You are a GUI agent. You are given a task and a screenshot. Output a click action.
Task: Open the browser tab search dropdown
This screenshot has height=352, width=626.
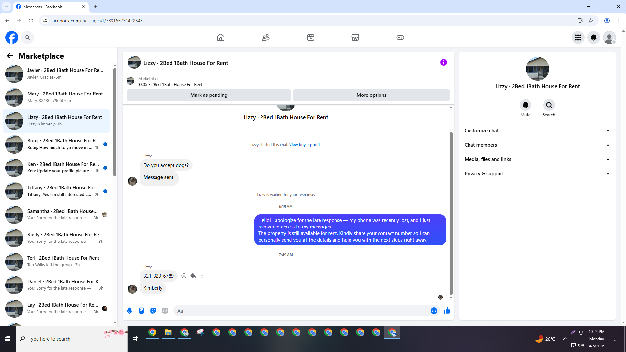click(x=7, y=7)
